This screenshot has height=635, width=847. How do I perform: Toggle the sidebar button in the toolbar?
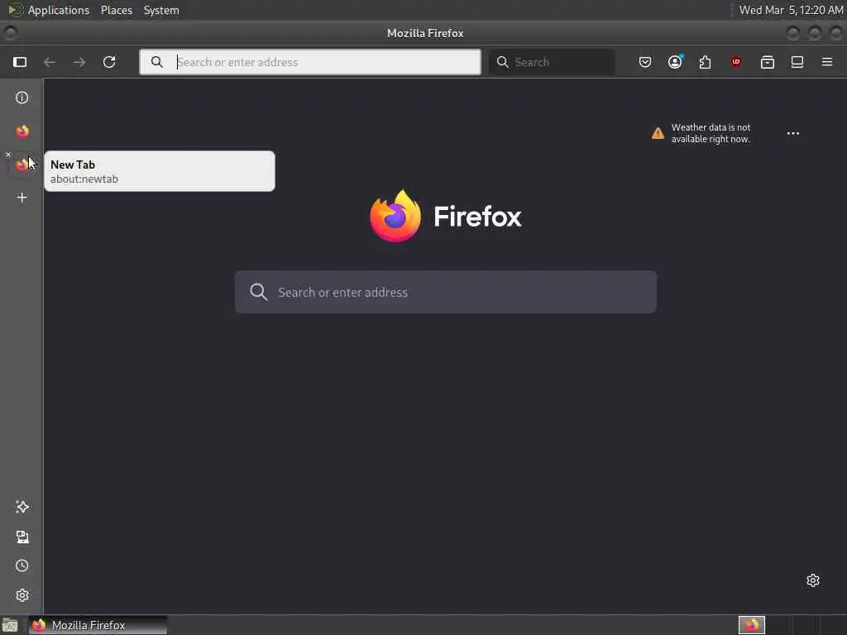[20, 62]
